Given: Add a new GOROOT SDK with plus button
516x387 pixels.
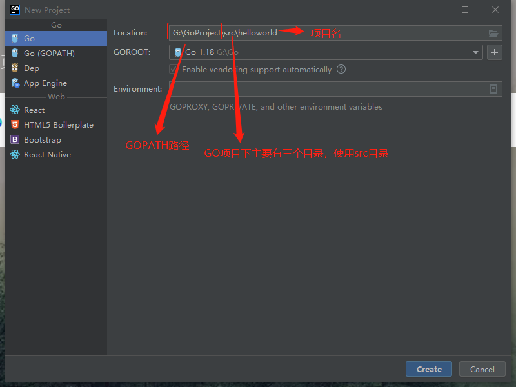Looking at the screenshot, I should coord(495,52).
